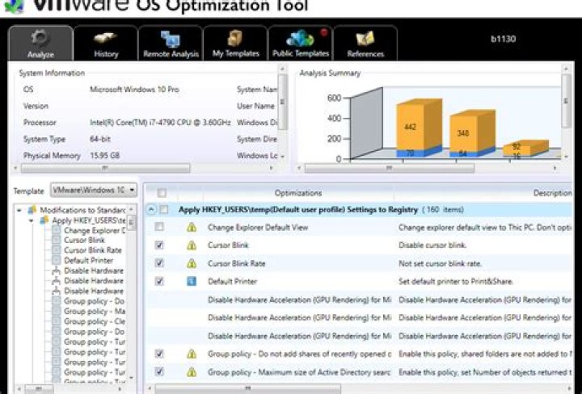Click the References folder icon

pos(365,39)
